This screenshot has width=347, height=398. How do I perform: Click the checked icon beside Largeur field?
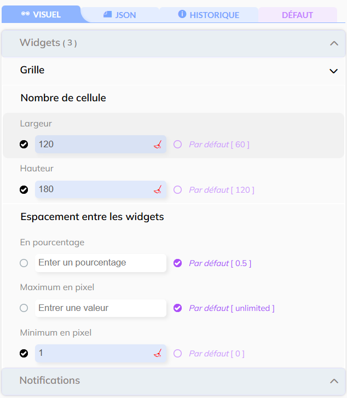(x=24, y=145)
